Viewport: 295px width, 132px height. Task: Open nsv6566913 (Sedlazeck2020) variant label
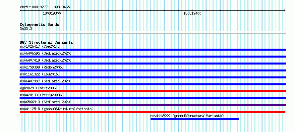click(x=46, y=102)
